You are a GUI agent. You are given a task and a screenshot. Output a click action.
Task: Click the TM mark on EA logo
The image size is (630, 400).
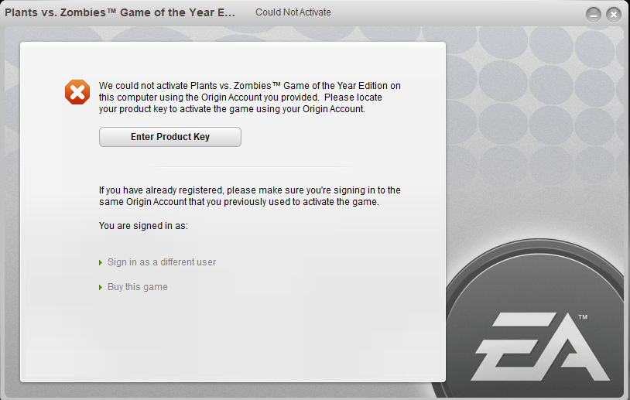coord(583,317)
